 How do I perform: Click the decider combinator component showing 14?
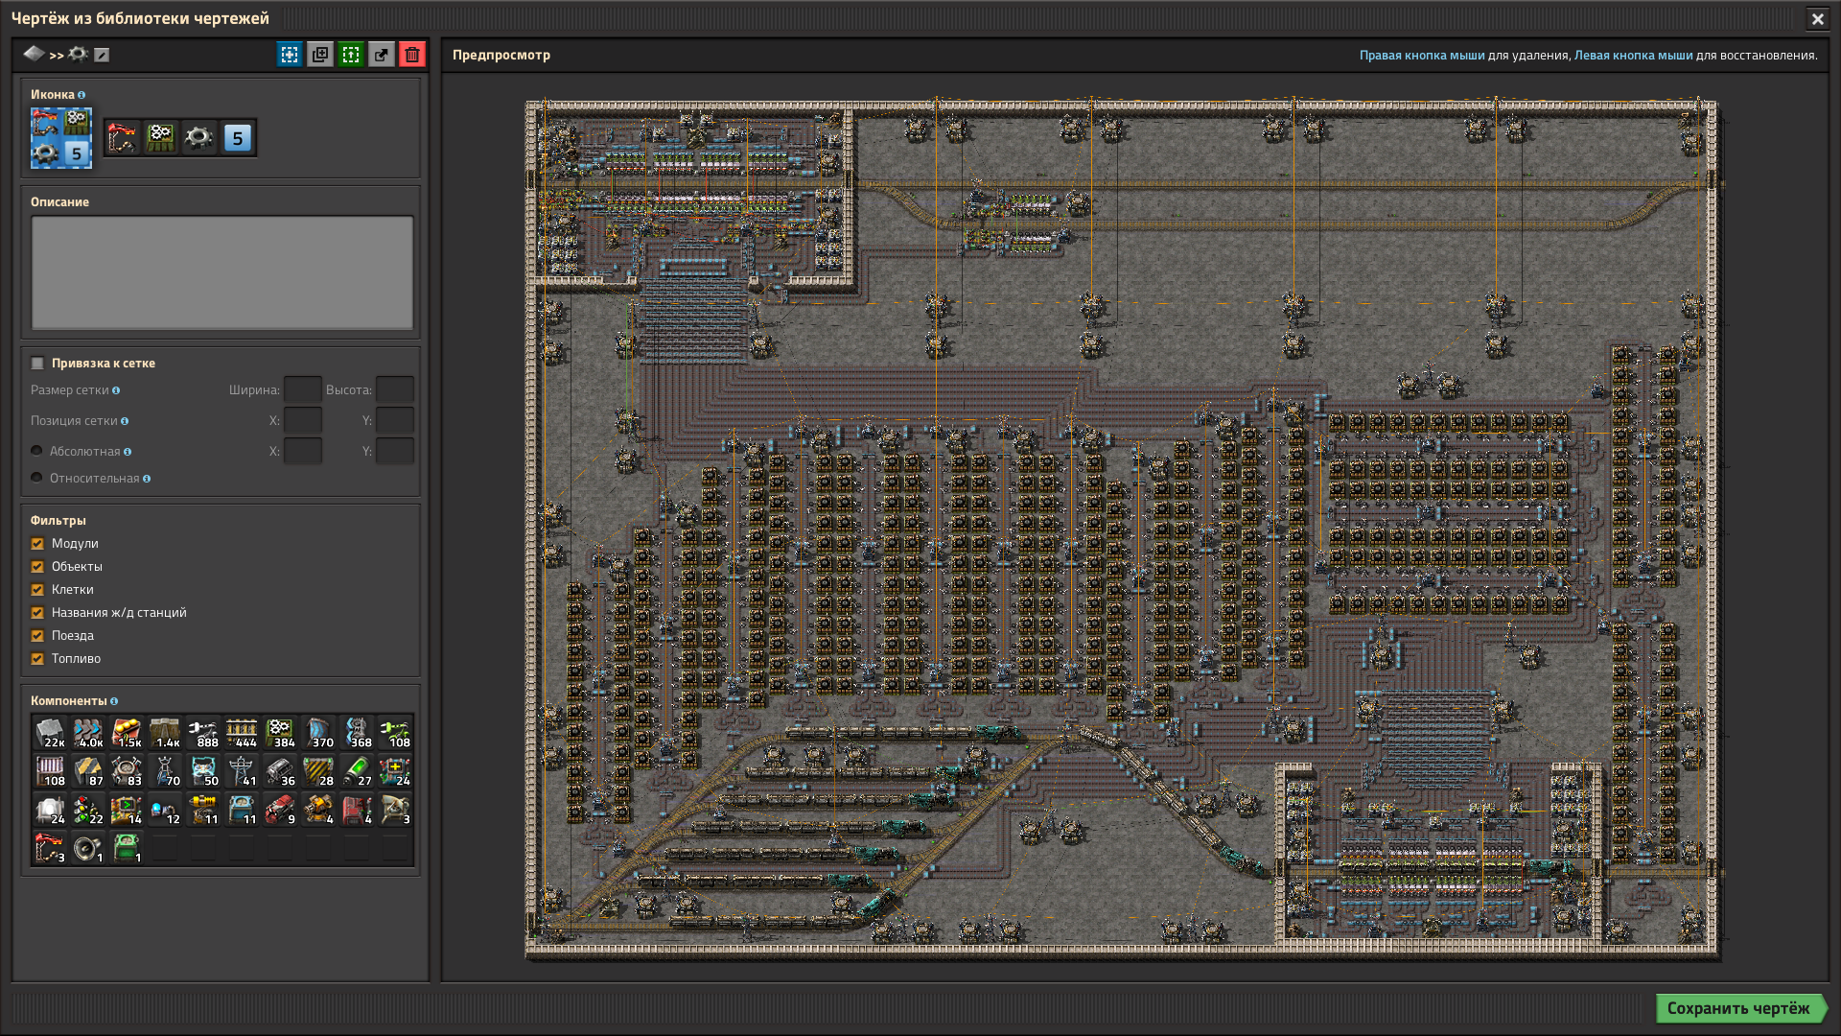pyautogui.click(x=127, y=810)
